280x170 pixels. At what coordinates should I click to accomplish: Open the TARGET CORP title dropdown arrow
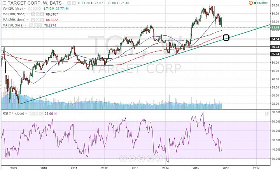pyautogui.click(x=63, y=3)
